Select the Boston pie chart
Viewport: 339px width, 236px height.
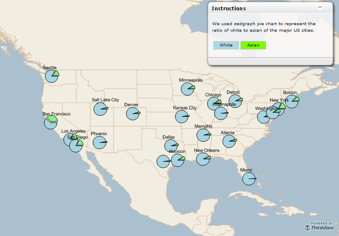(x=292, y=102)
